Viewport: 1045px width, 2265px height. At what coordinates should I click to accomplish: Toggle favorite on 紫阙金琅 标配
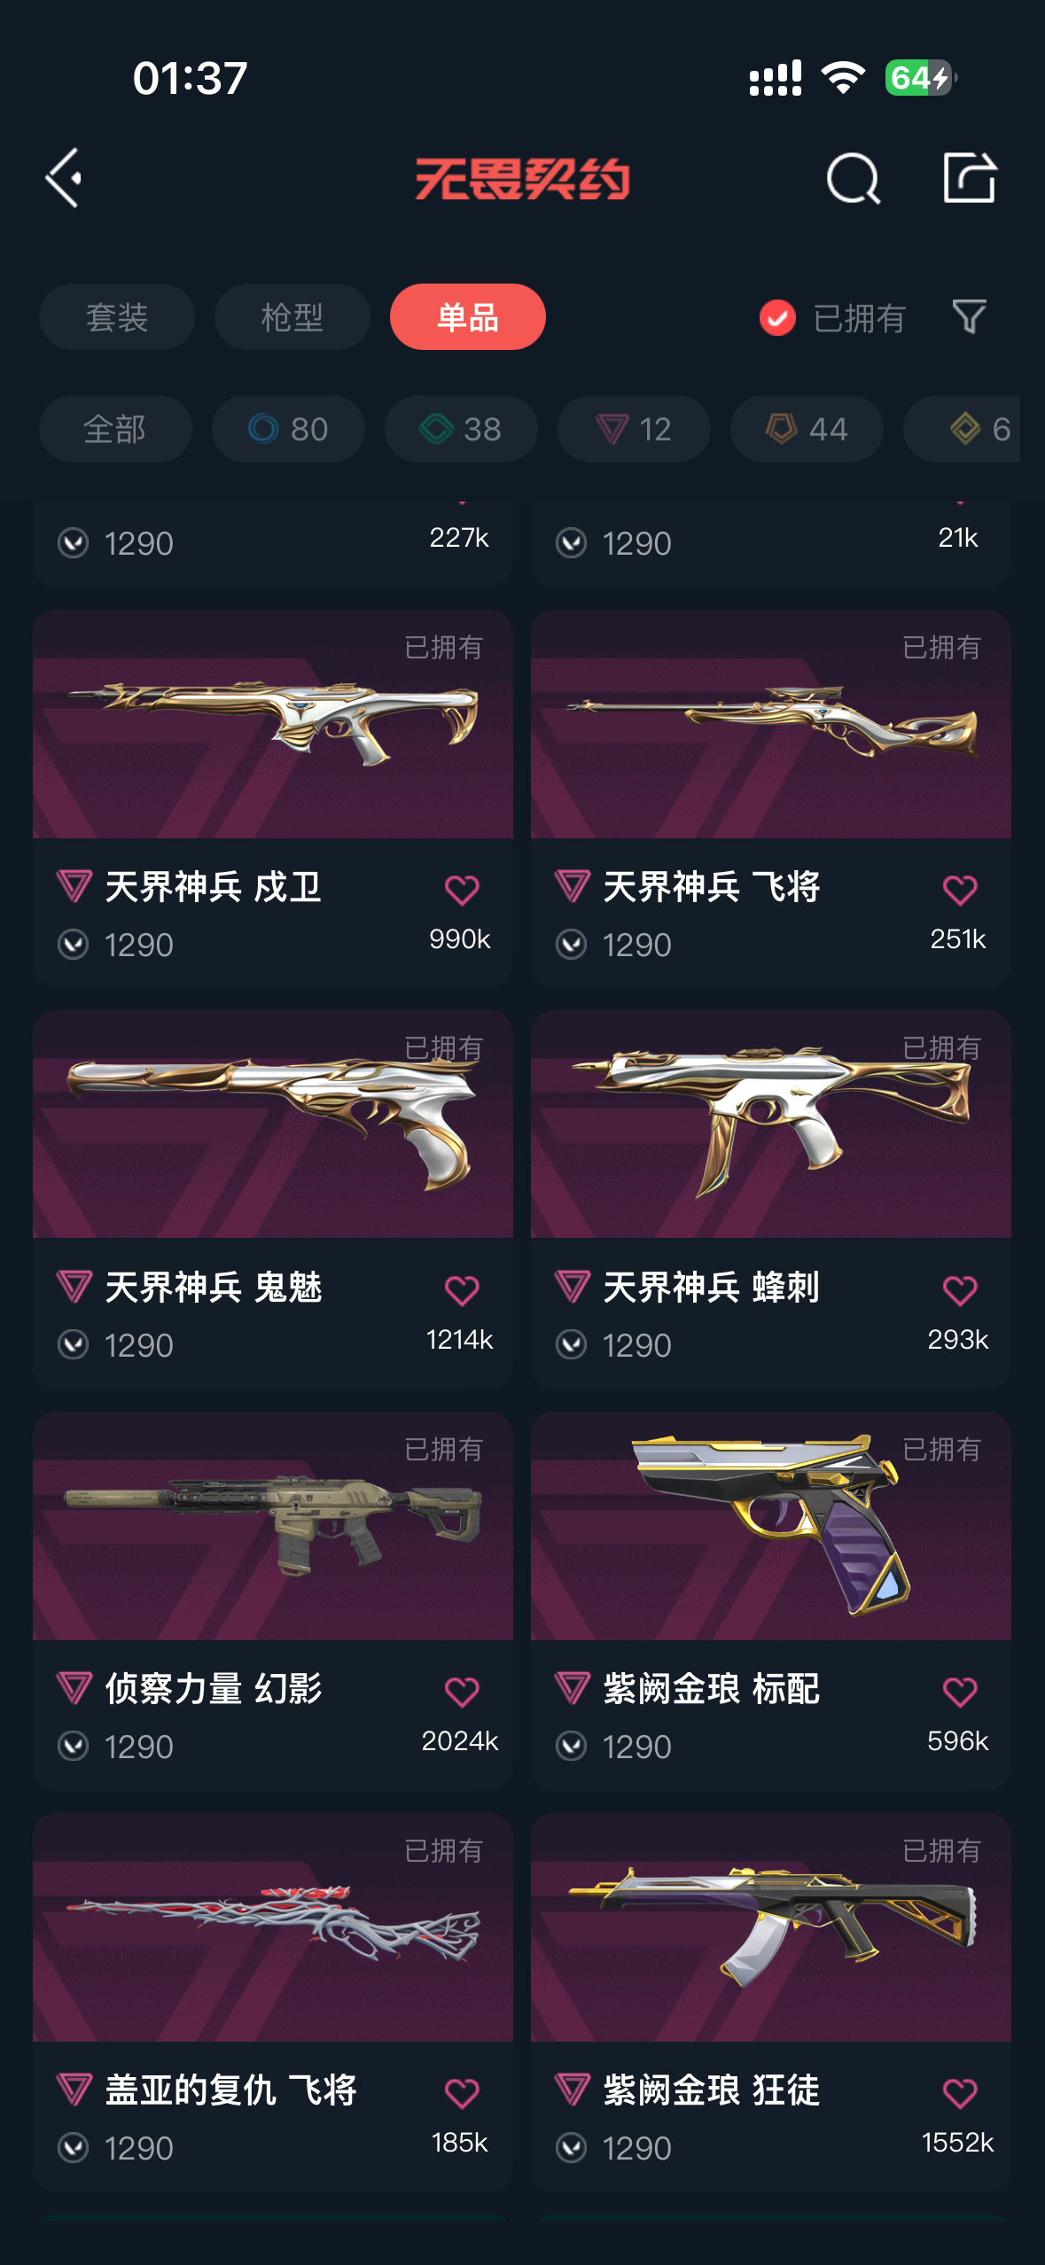pyautogui.click(x=960, y=1692)
